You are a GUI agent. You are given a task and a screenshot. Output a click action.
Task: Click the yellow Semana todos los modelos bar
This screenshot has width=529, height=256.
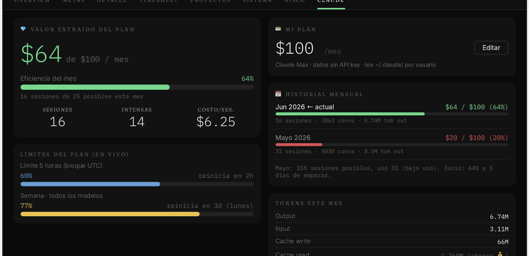click(x=137, y=214)
